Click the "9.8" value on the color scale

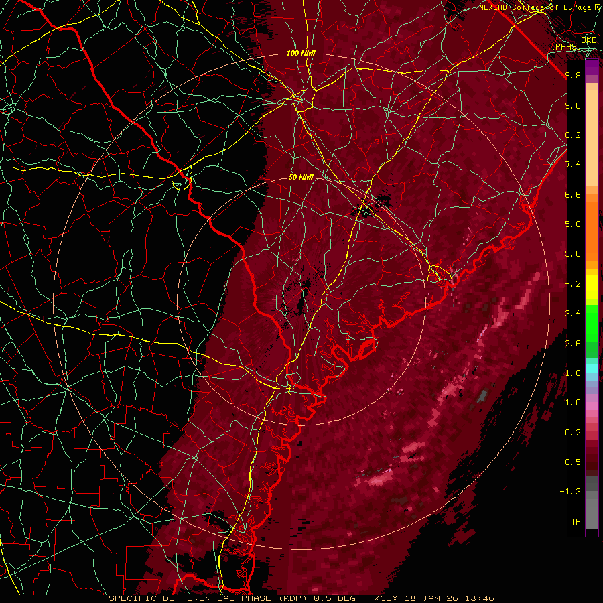[573, 75]
